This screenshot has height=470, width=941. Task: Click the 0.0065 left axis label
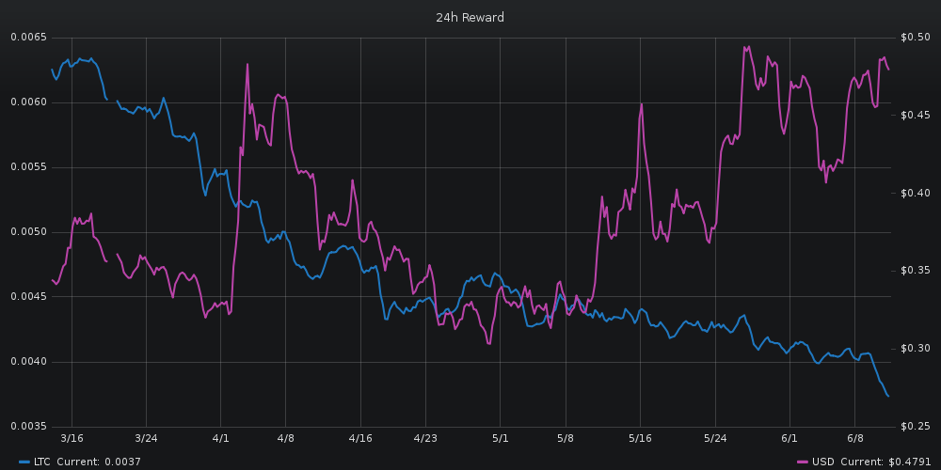[29, 38]
